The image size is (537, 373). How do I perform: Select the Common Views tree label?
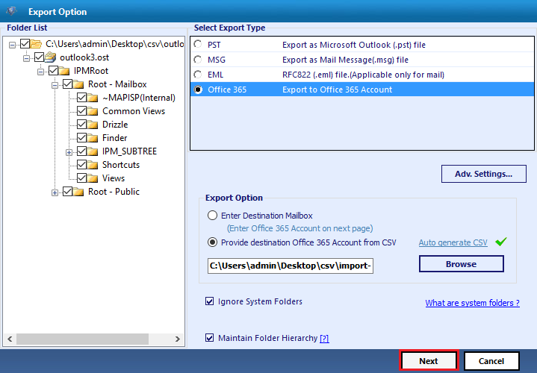point(134,111)
